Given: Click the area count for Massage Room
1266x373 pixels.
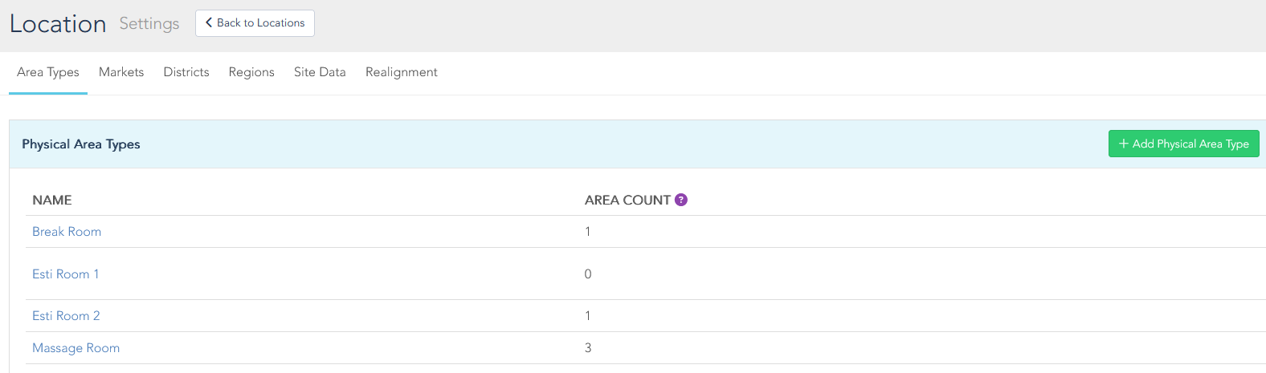Looking at the screenshot, I should tap(588, 348).
